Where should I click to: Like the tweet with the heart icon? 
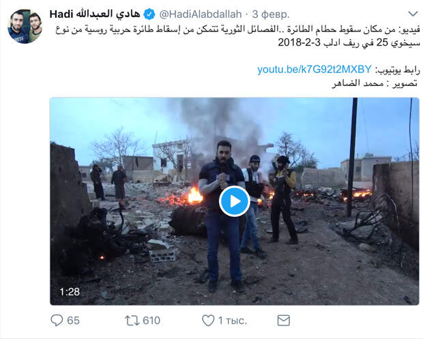[x=208, y=321]
